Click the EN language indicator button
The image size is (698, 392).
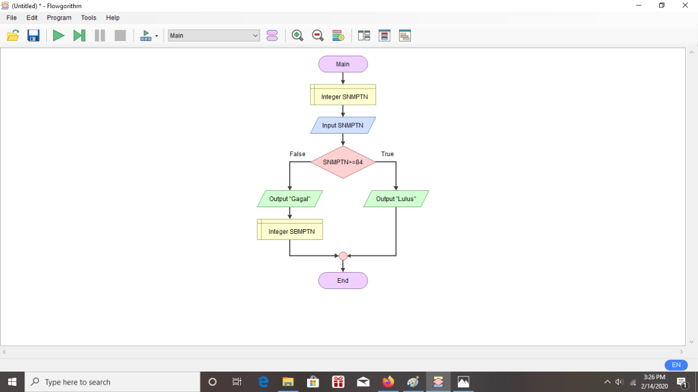coord(675,365)
